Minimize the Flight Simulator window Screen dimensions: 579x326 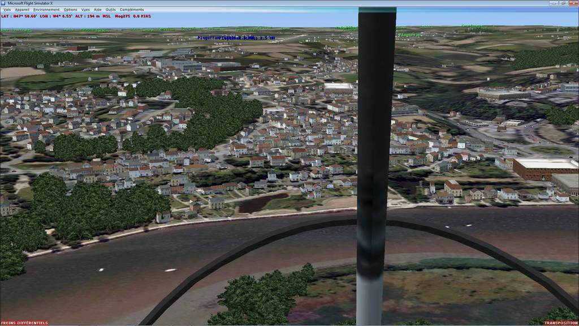[x=552, y=3]
